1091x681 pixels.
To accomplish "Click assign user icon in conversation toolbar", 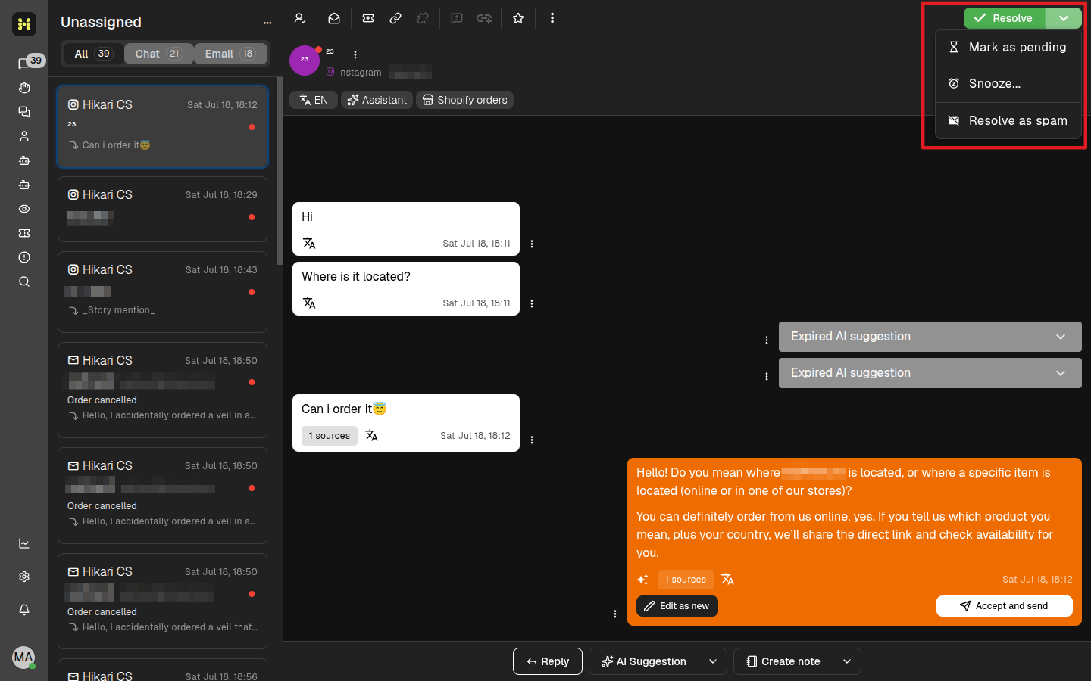I will click(300, 18).
